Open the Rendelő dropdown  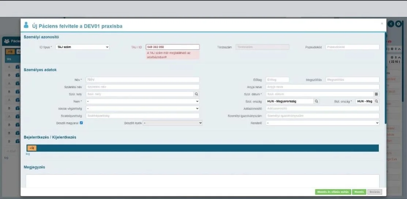click(x=323, y=123)
